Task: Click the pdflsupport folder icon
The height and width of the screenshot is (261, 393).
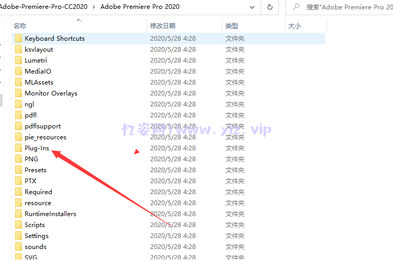Action: (x=18, y=126)
